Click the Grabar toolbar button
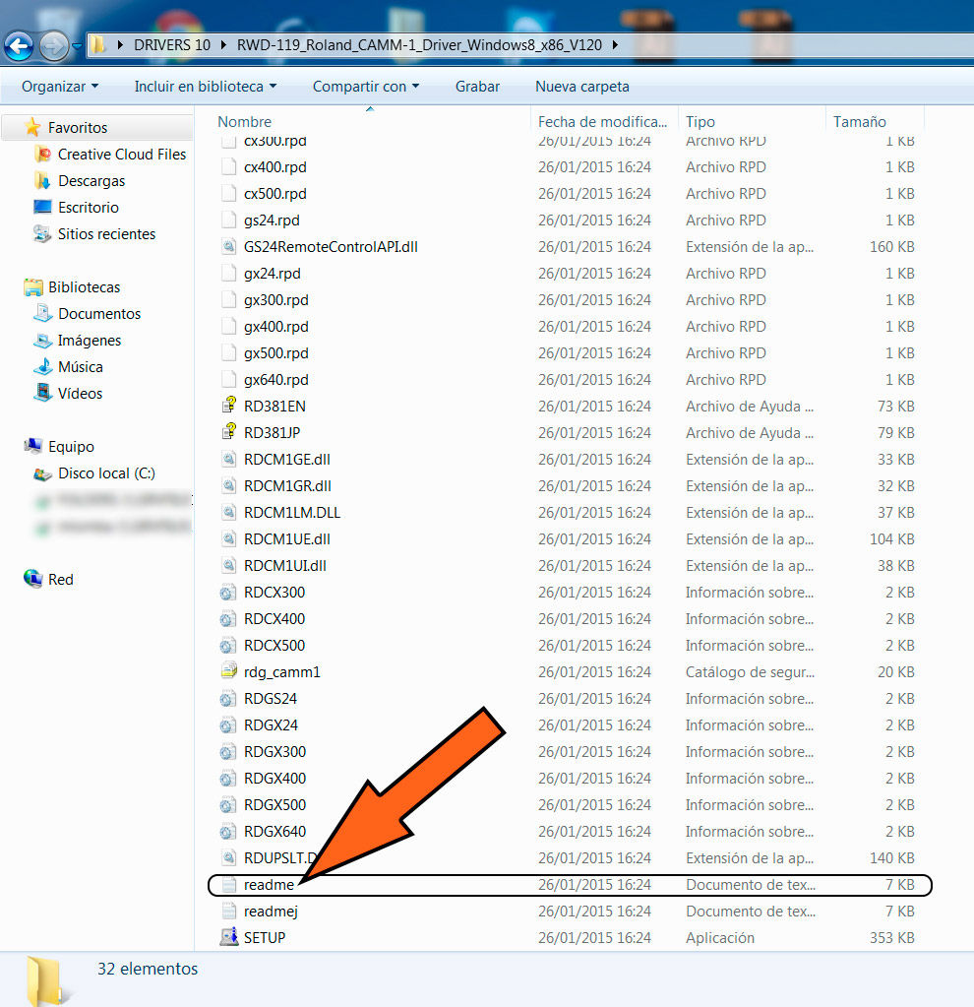Viewport: 974px width, 1007px height. [x=477, y=87]
